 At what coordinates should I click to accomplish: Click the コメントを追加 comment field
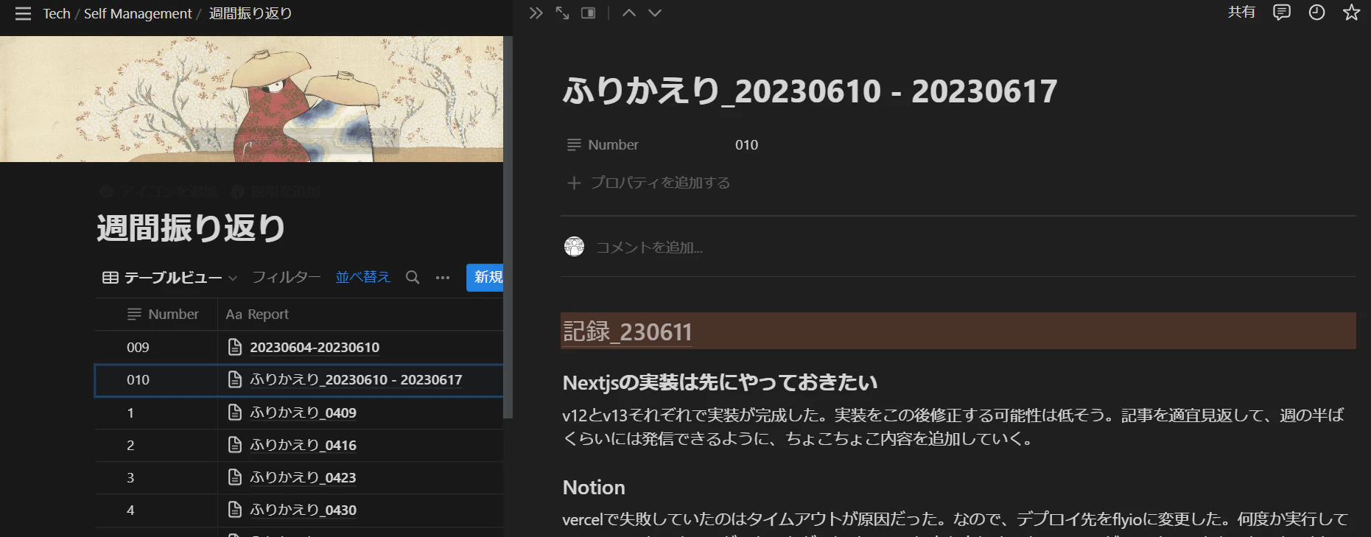(x=649, y=248)
